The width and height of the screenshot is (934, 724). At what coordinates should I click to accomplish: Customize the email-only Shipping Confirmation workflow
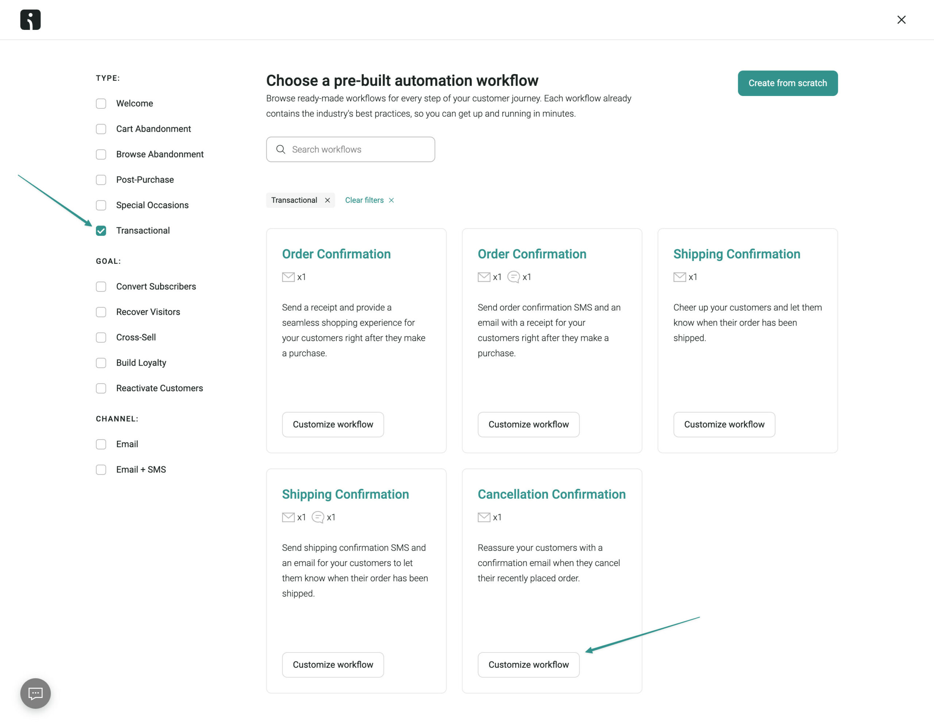724,424
